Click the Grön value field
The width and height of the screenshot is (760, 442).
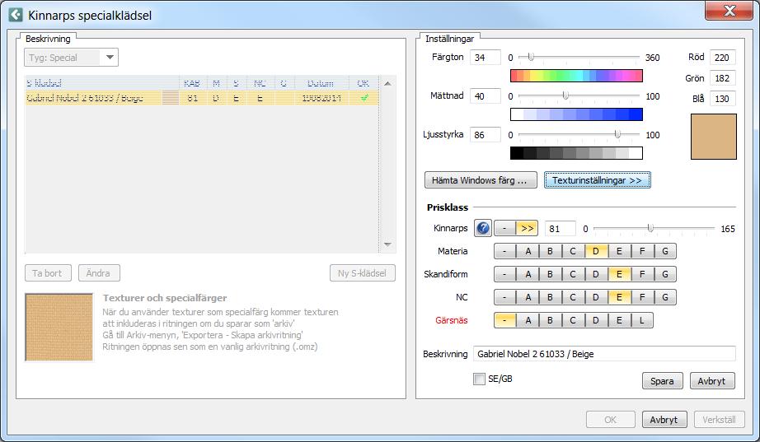coord(722,78)
